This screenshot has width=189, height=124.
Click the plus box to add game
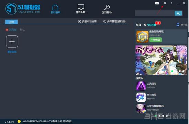(12, 41)
